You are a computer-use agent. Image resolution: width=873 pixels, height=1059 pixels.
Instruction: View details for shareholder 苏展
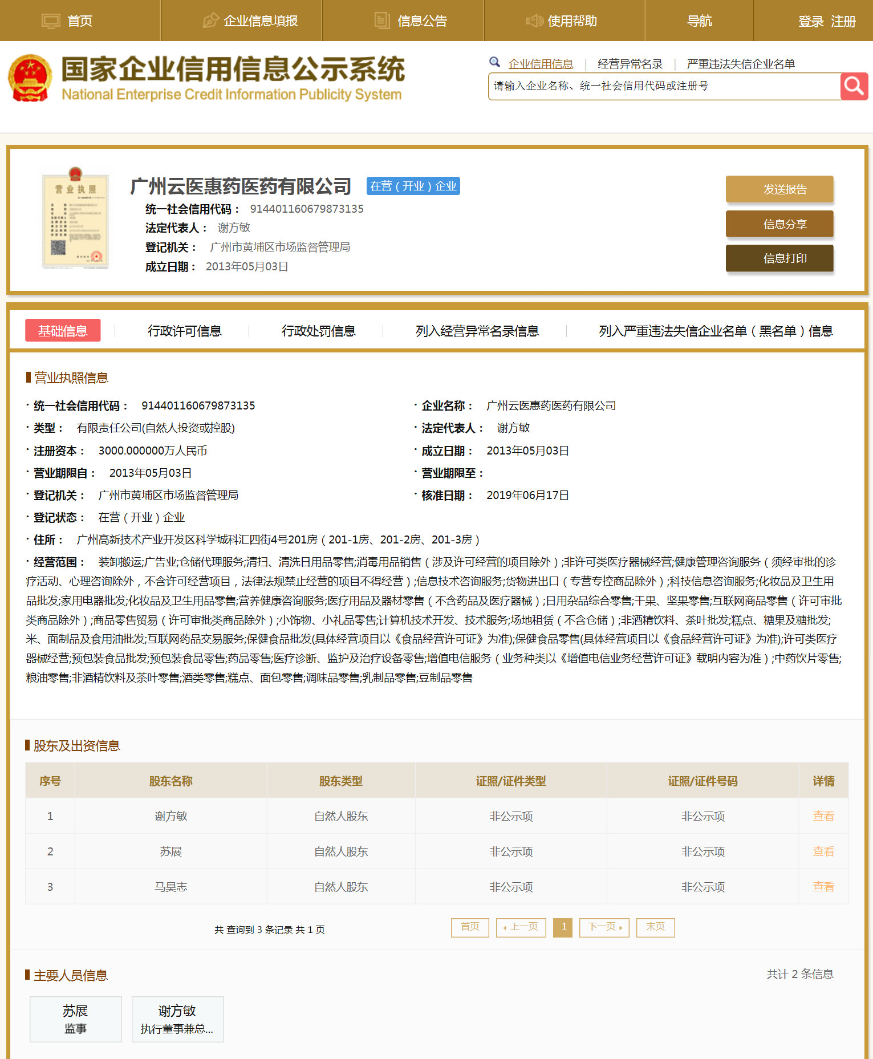coord(823,851)
